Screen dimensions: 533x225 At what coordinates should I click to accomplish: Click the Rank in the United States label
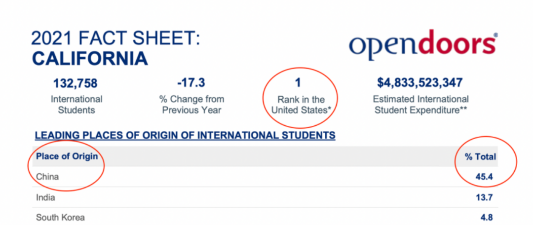(x=301, y=105)
